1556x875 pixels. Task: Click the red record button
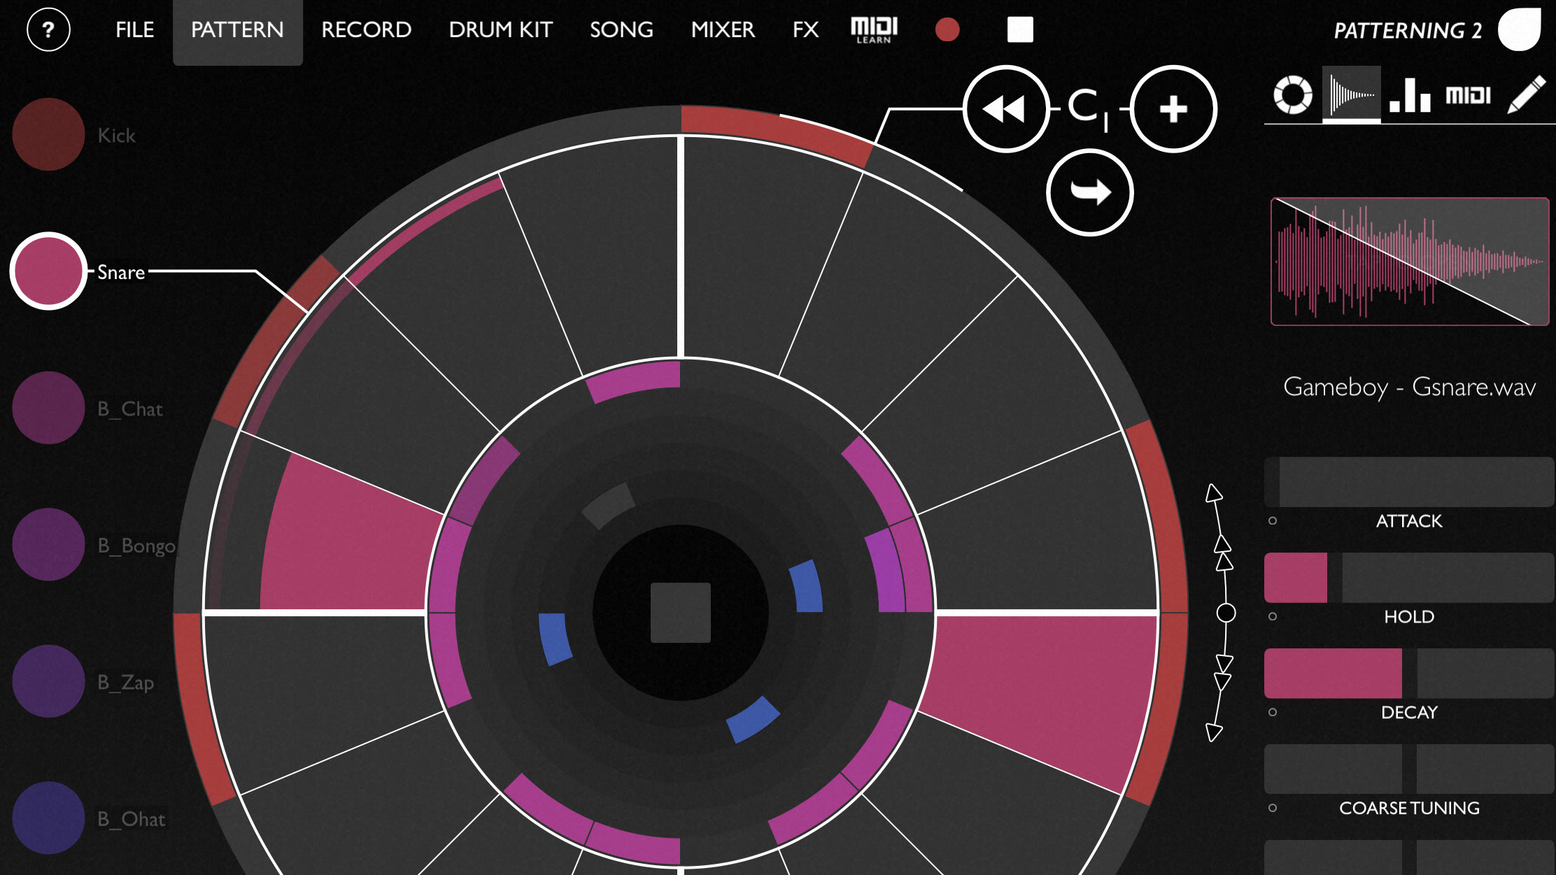947,29
